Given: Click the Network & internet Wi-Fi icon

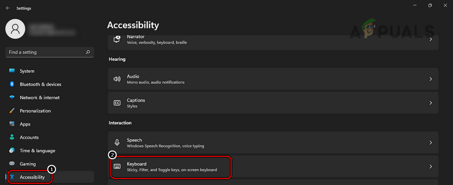Looking at the screenshot, I should (x=12, y=98).
